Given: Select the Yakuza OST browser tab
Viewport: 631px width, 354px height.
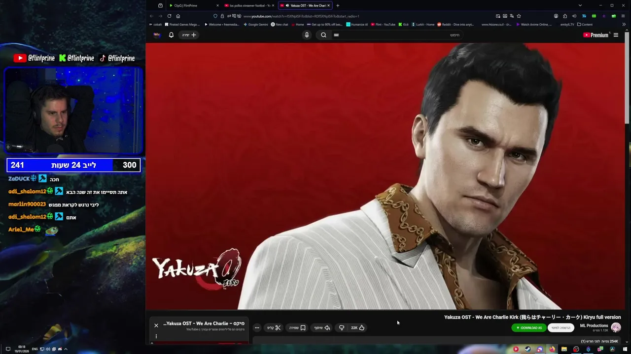Looking at the screenshot, I should 305,5.
